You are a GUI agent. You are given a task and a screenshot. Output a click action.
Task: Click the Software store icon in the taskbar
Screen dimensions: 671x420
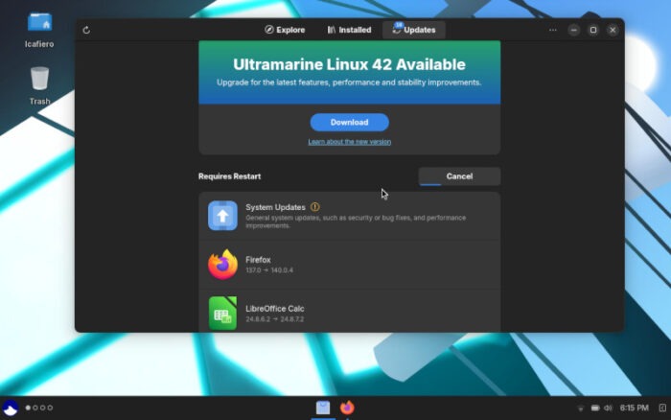point(323,408)
